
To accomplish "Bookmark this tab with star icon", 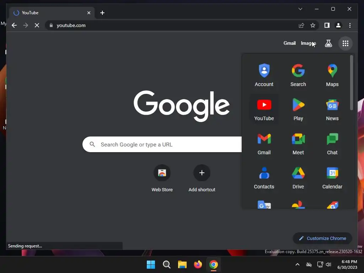I will 313,25.
